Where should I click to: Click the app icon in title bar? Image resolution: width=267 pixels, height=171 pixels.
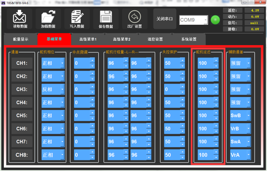click(3, 3)
